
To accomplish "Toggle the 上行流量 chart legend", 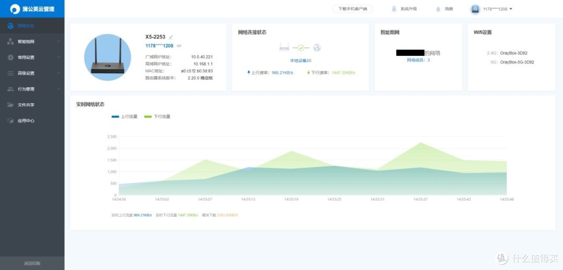I will tap(125, 117).
